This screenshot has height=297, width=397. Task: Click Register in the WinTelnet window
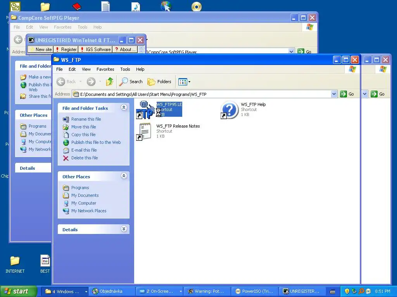[x=66, y=49]
